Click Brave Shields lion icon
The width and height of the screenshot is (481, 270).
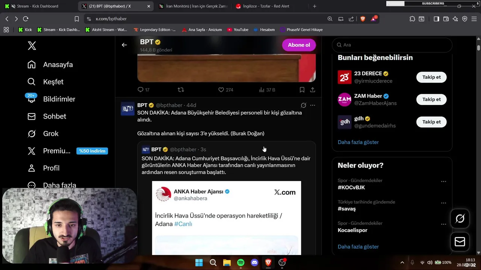363,19
